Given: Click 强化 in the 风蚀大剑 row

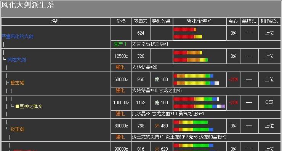Looking at the screenshot, I should pyautogui.click(x=120, y=67).
